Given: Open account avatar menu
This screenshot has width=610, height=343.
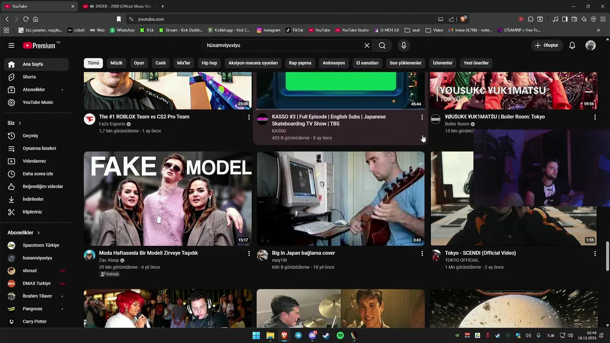Looking at the screenshot, I should (x=590, y=45).
